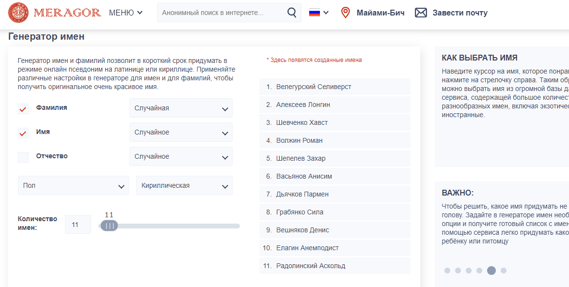Click the name quantity slider handle
This screenshot has width=569, height=287.
click(x=109, y=226)
